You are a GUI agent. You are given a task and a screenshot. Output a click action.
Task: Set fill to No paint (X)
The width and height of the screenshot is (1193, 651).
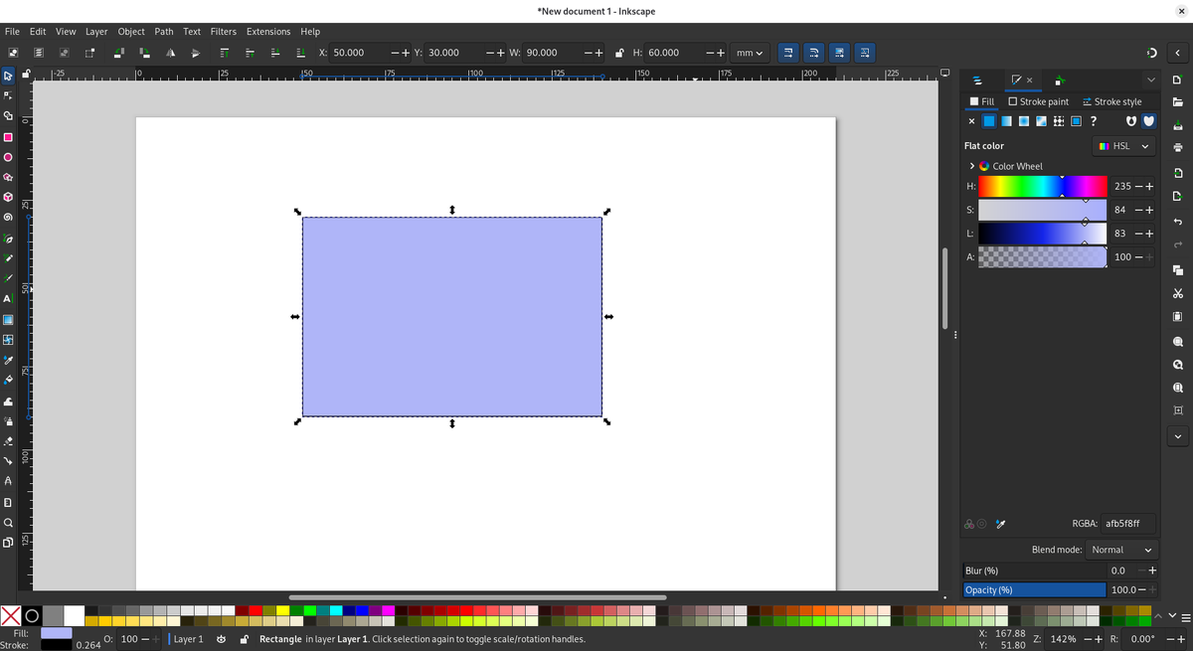[x=971, y=121]
